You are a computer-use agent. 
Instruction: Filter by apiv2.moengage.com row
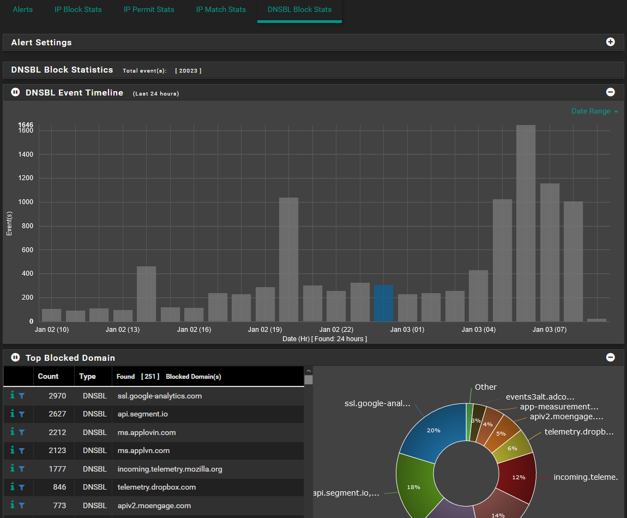coord(22,505)
